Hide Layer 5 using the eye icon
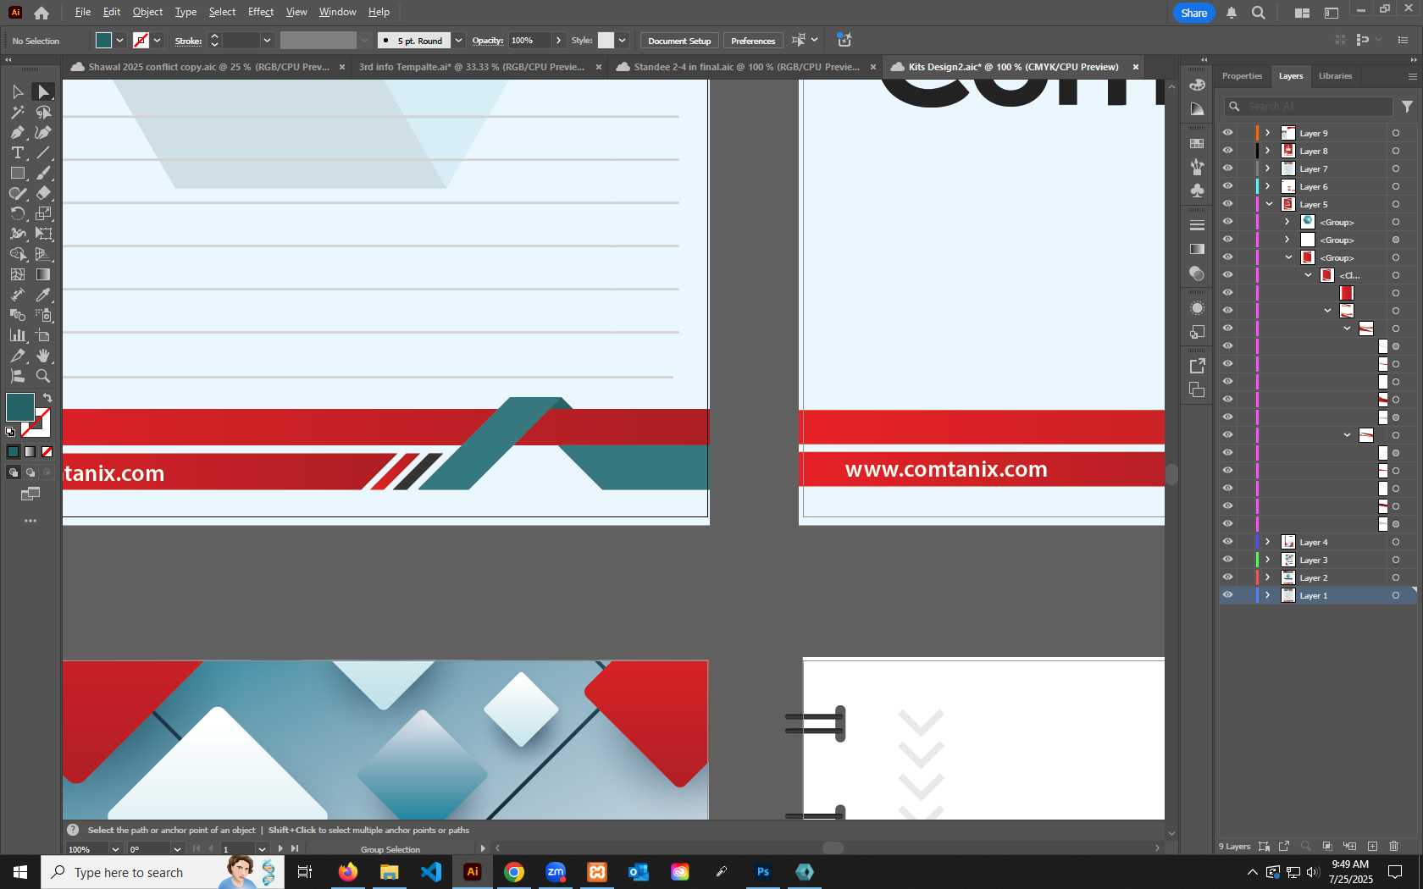This screenshot has height=889, width=1423. 1227,204
